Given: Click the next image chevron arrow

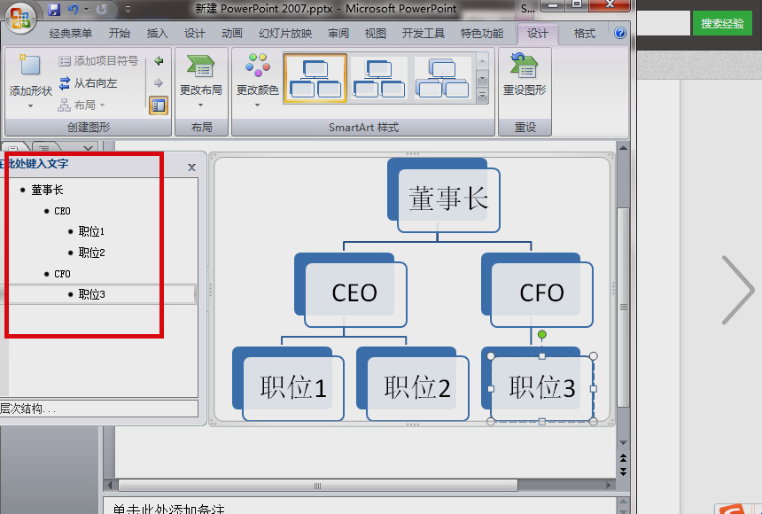Looking at the screenshot, I should click(737, 290).
